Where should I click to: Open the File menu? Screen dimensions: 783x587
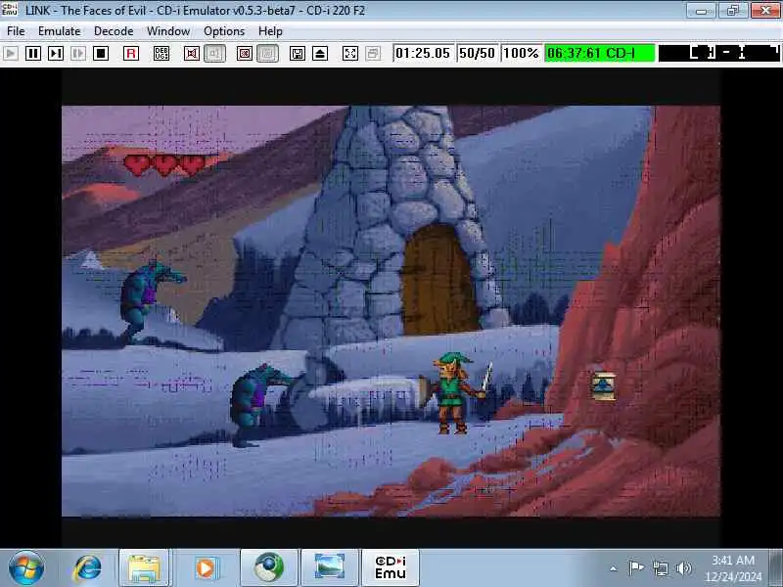click(16, 31)
